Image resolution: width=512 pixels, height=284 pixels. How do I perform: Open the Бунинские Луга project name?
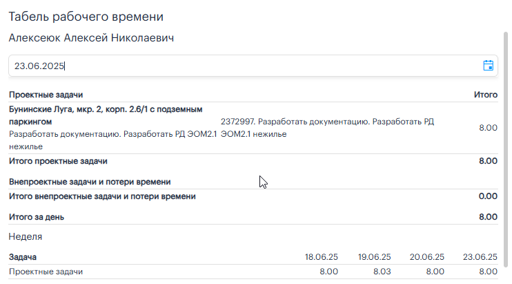[x=105, y=115]
